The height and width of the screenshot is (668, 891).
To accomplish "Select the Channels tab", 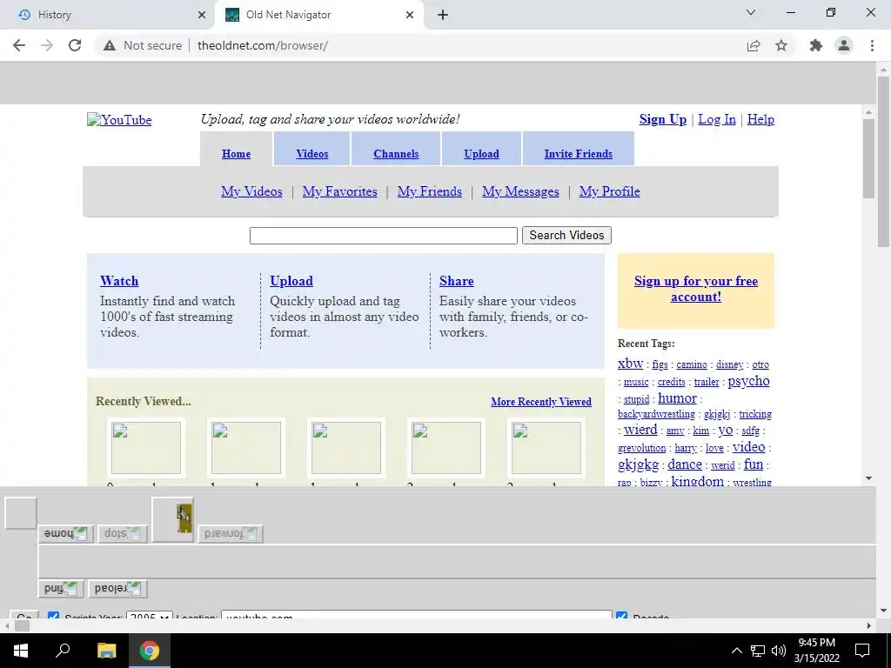I will [396, 154].
